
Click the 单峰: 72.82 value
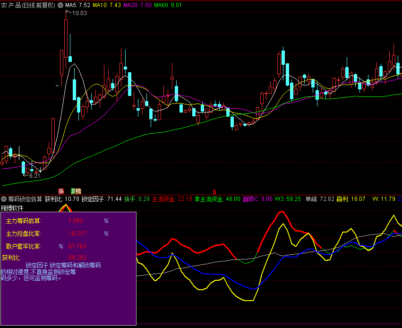pyautogui.click(x=320, y=199)
